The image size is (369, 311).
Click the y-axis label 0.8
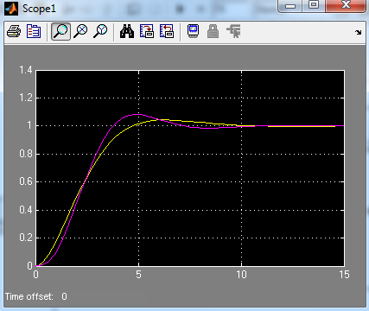[26, 154]
